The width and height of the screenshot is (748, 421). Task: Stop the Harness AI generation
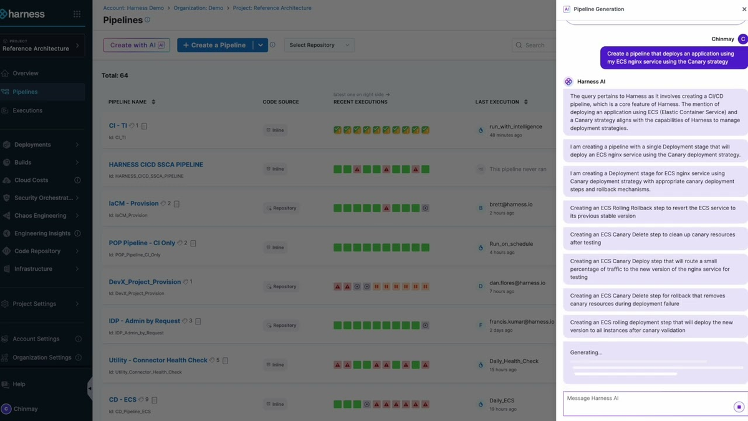point(739,407)
